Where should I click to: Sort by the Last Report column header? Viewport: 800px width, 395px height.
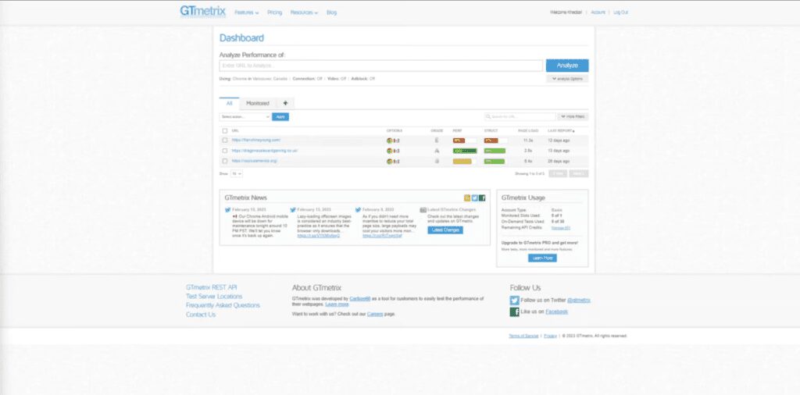pyautogui.click(x=559, y=131)
